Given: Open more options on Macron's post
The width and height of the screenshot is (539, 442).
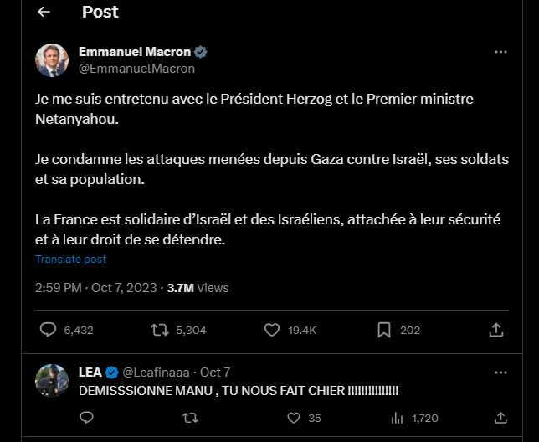Looking at the screenshot, I should [x=501, y=52].
